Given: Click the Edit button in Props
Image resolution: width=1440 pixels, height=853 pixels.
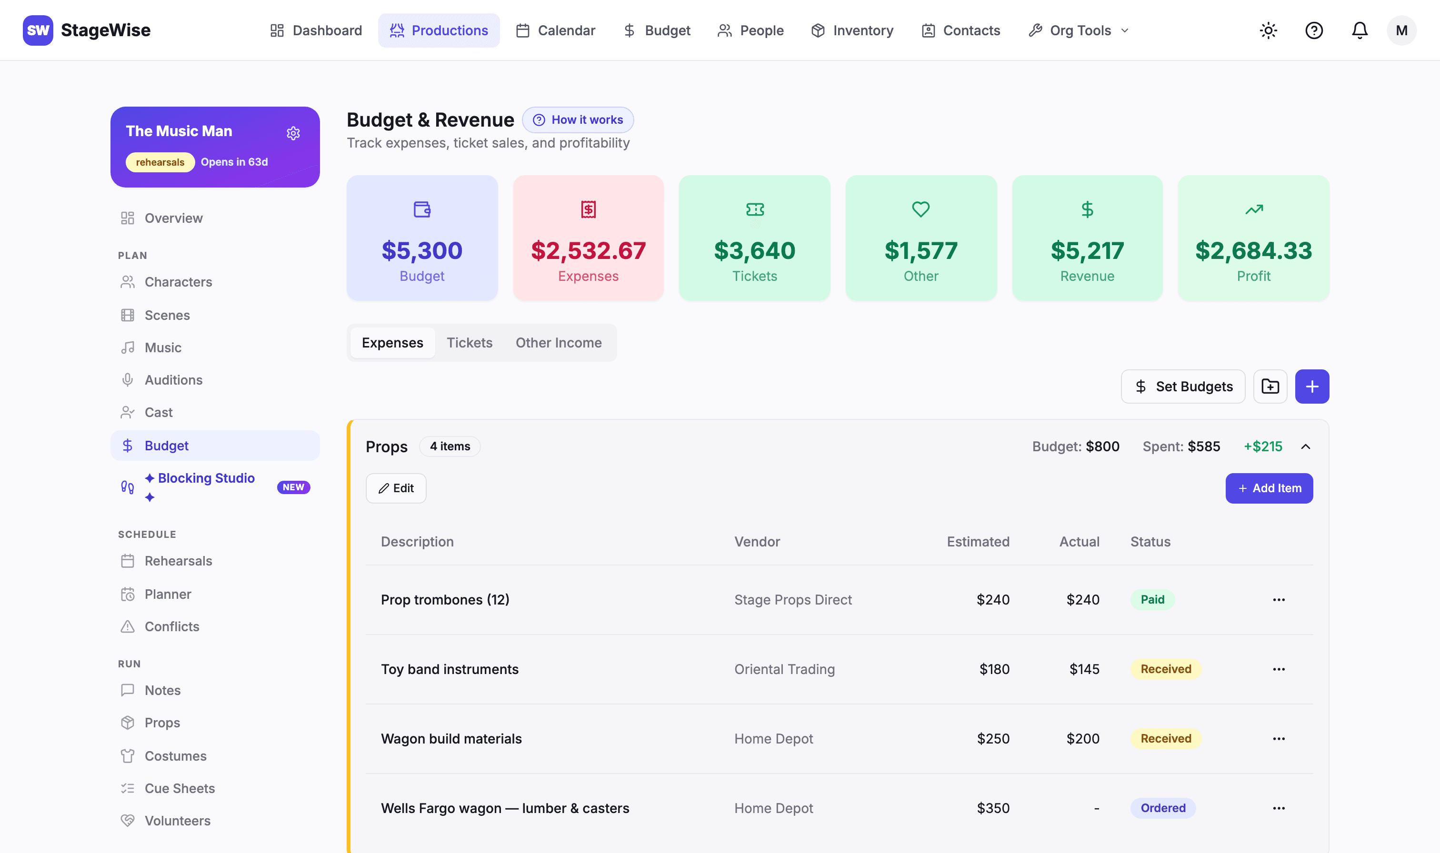Looking at the screenshot, I should tap(396, 488).
